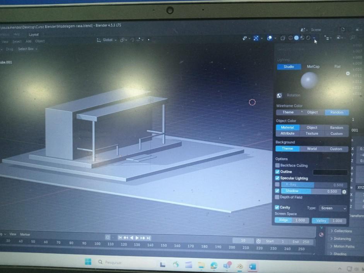364x273 pixels.
Task: Open File Explorer from taskbar
Action: pos(202,265)
